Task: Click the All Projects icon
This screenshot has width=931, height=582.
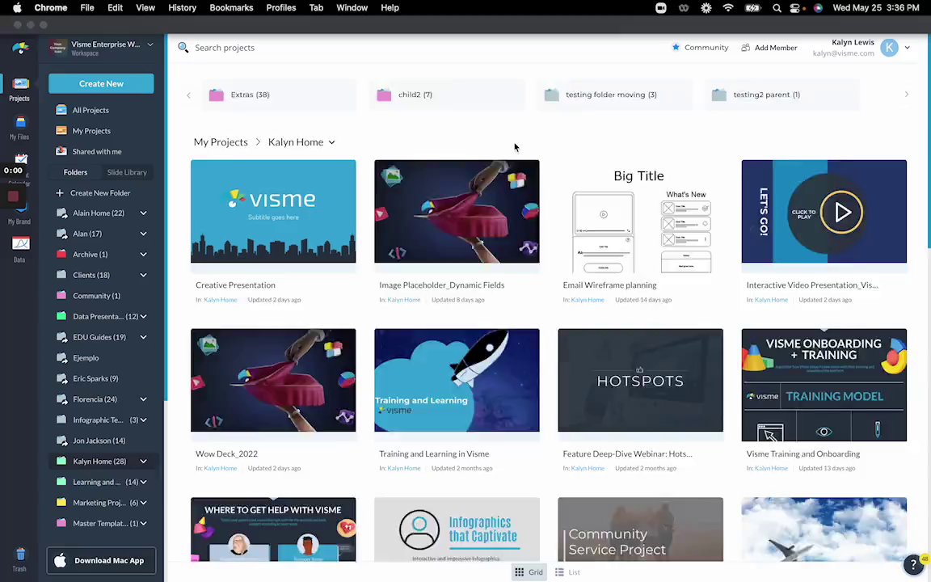Action: [61, 110]
